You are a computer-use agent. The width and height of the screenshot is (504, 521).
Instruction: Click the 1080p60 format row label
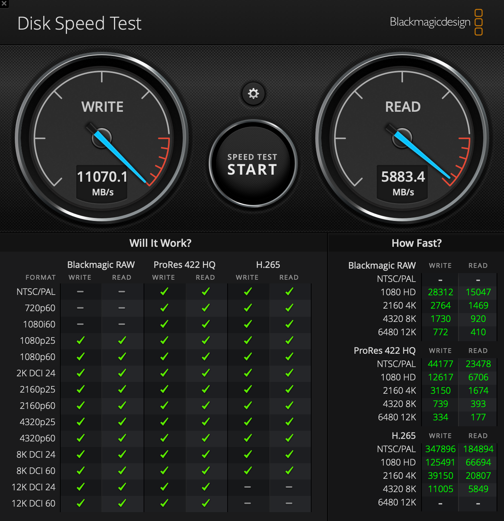click(37, 357)
